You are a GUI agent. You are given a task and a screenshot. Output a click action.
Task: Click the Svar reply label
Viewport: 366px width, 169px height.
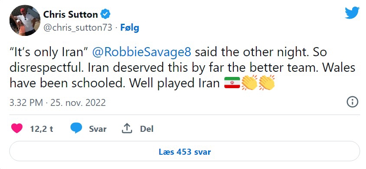pos(98,129)
